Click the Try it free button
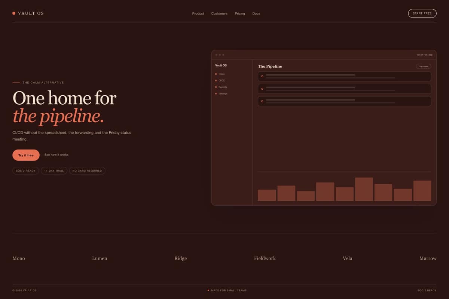 click(26, 155)
